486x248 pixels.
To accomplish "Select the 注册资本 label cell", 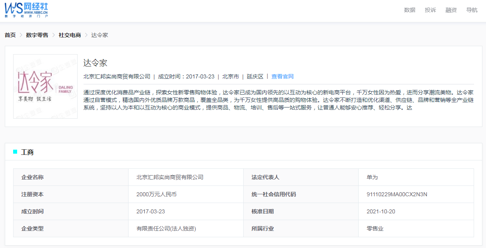I will click(71, 194).
